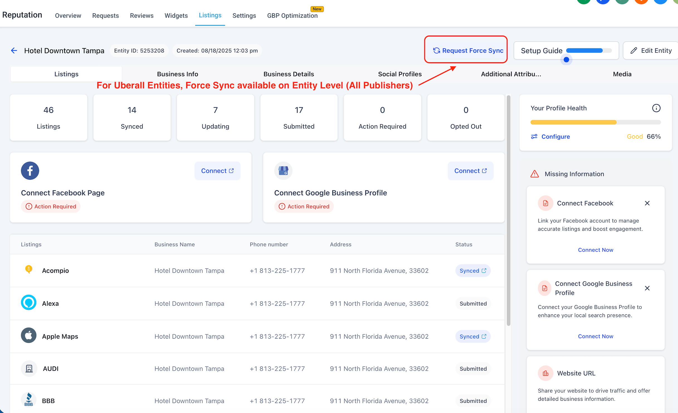The width and height of the screenshot is (678, 413).
Task: Dismiss the Connect Facebook card
Action: tap(647, 203)
